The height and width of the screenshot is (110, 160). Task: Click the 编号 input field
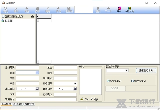[65, 73]
